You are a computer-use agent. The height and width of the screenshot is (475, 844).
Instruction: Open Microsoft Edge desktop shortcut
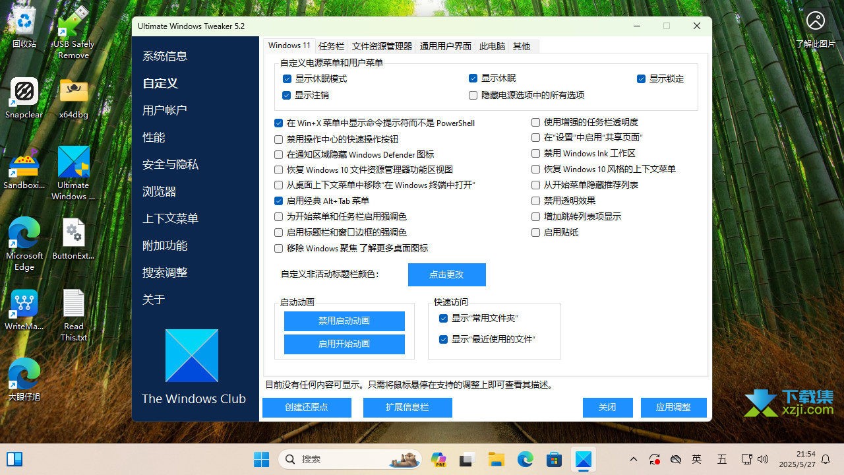tap(24, 244)
